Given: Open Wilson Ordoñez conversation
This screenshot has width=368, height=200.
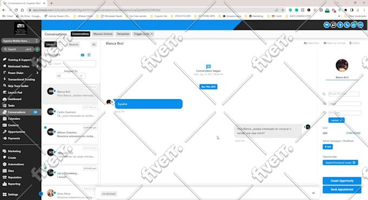Looking at the screenshot, I should 70,134.
